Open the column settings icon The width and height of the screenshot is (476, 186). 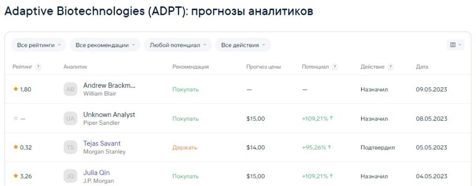coord(456,45)
